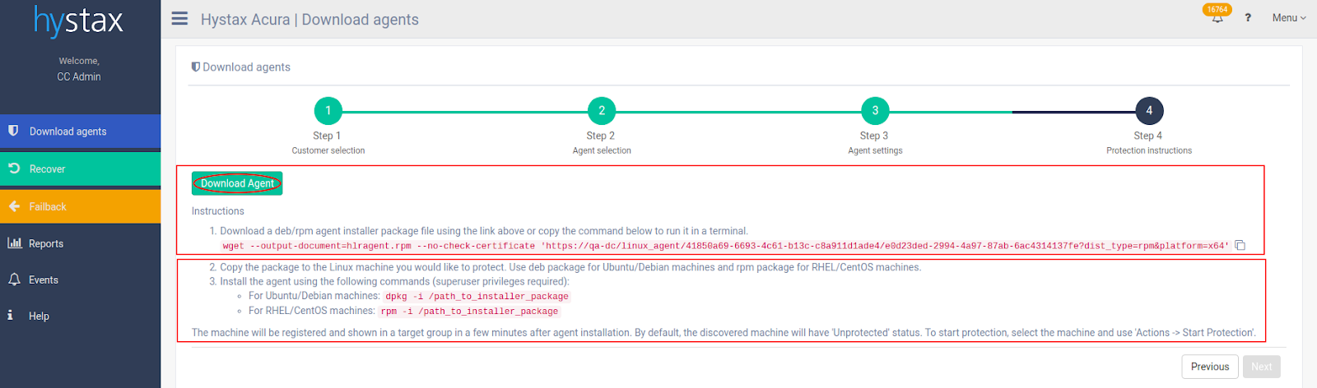The height and width of the screenshot is (388, 1317).
Task: Go to Step 1 Customer selection circle
Action: pyautogui.click(x=328, y=111)
